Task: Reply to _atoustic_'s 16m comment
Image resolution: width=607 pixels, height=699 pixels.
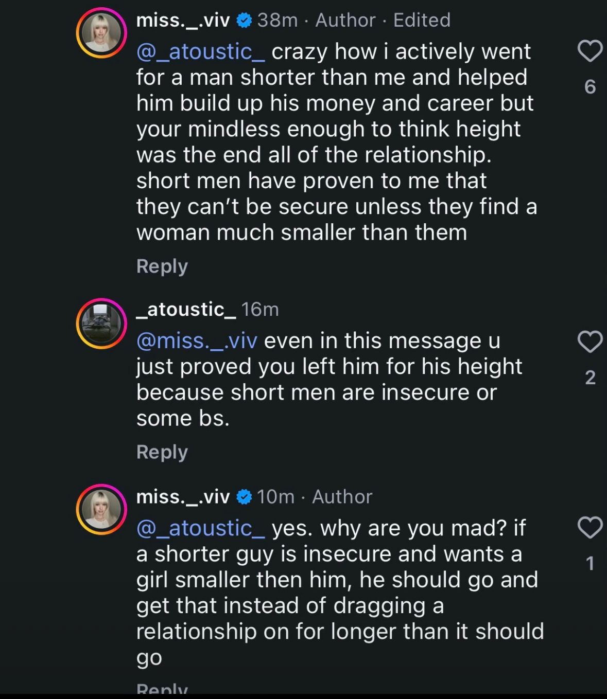Action: click(162, 452)
